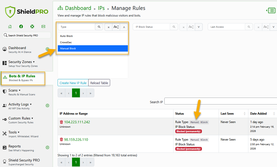Select CrowdSec filter option
Viewport: 277px width, 167px height.
click(93, 42)
